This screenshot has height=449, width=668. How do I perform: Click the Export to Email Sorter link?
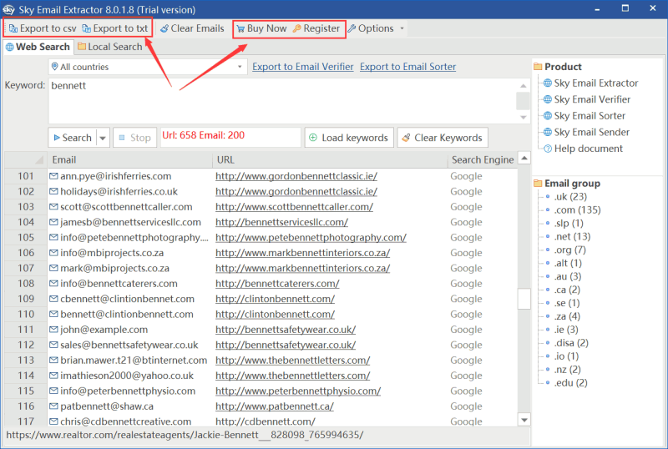408,67
